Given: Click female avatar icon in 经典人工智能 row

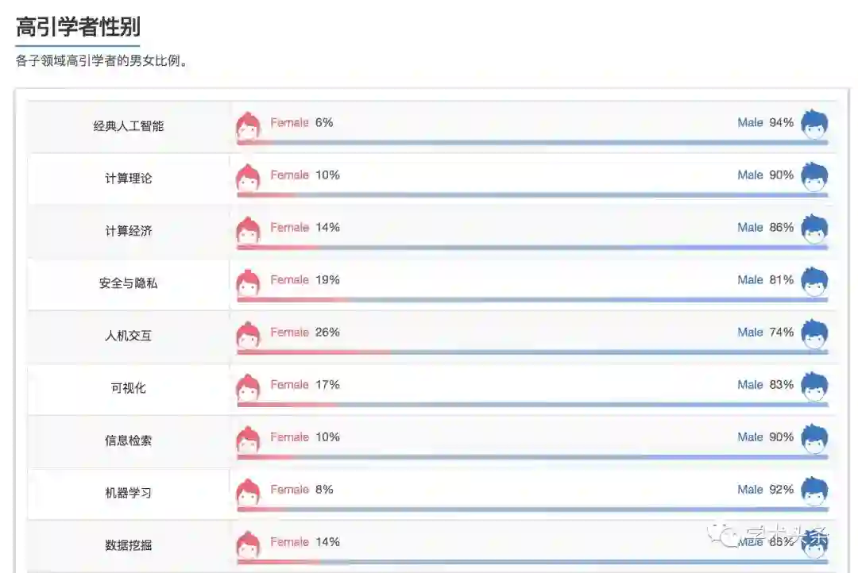Looking at the screenshot, I should 249,126.
